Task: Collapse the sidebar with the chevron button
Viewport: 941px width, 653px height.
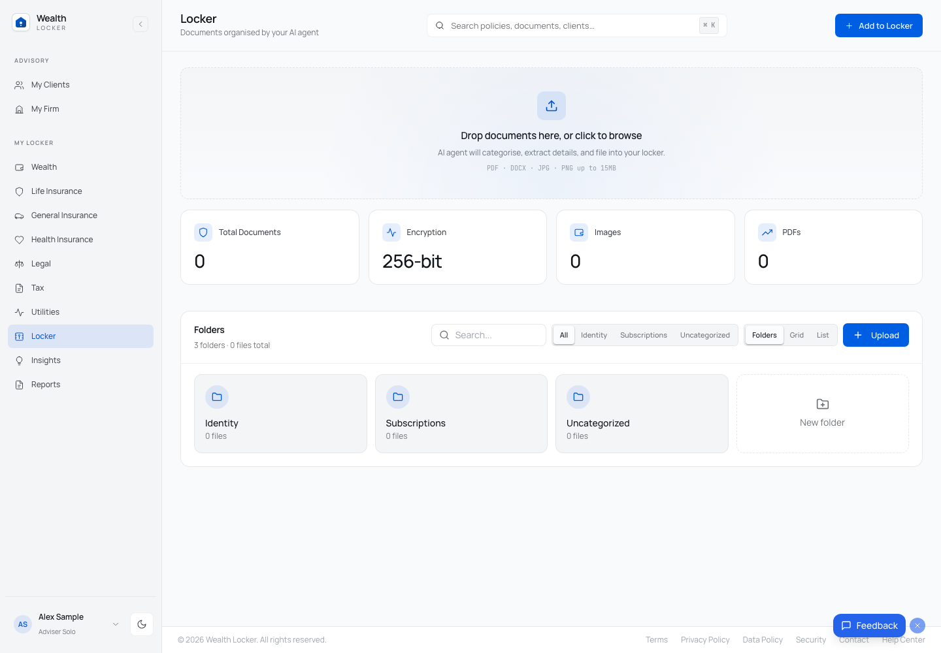Action: point(140,24)
